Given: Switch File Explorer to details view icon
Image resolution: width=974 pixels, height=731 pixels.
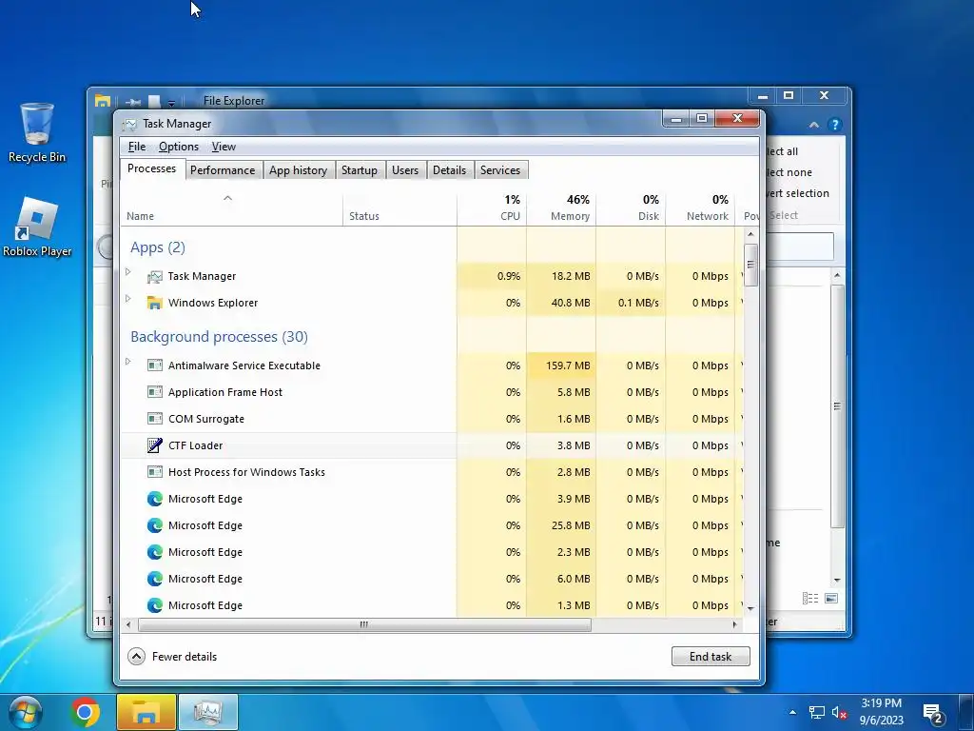Looking at the screenshot, I should 810,598.
